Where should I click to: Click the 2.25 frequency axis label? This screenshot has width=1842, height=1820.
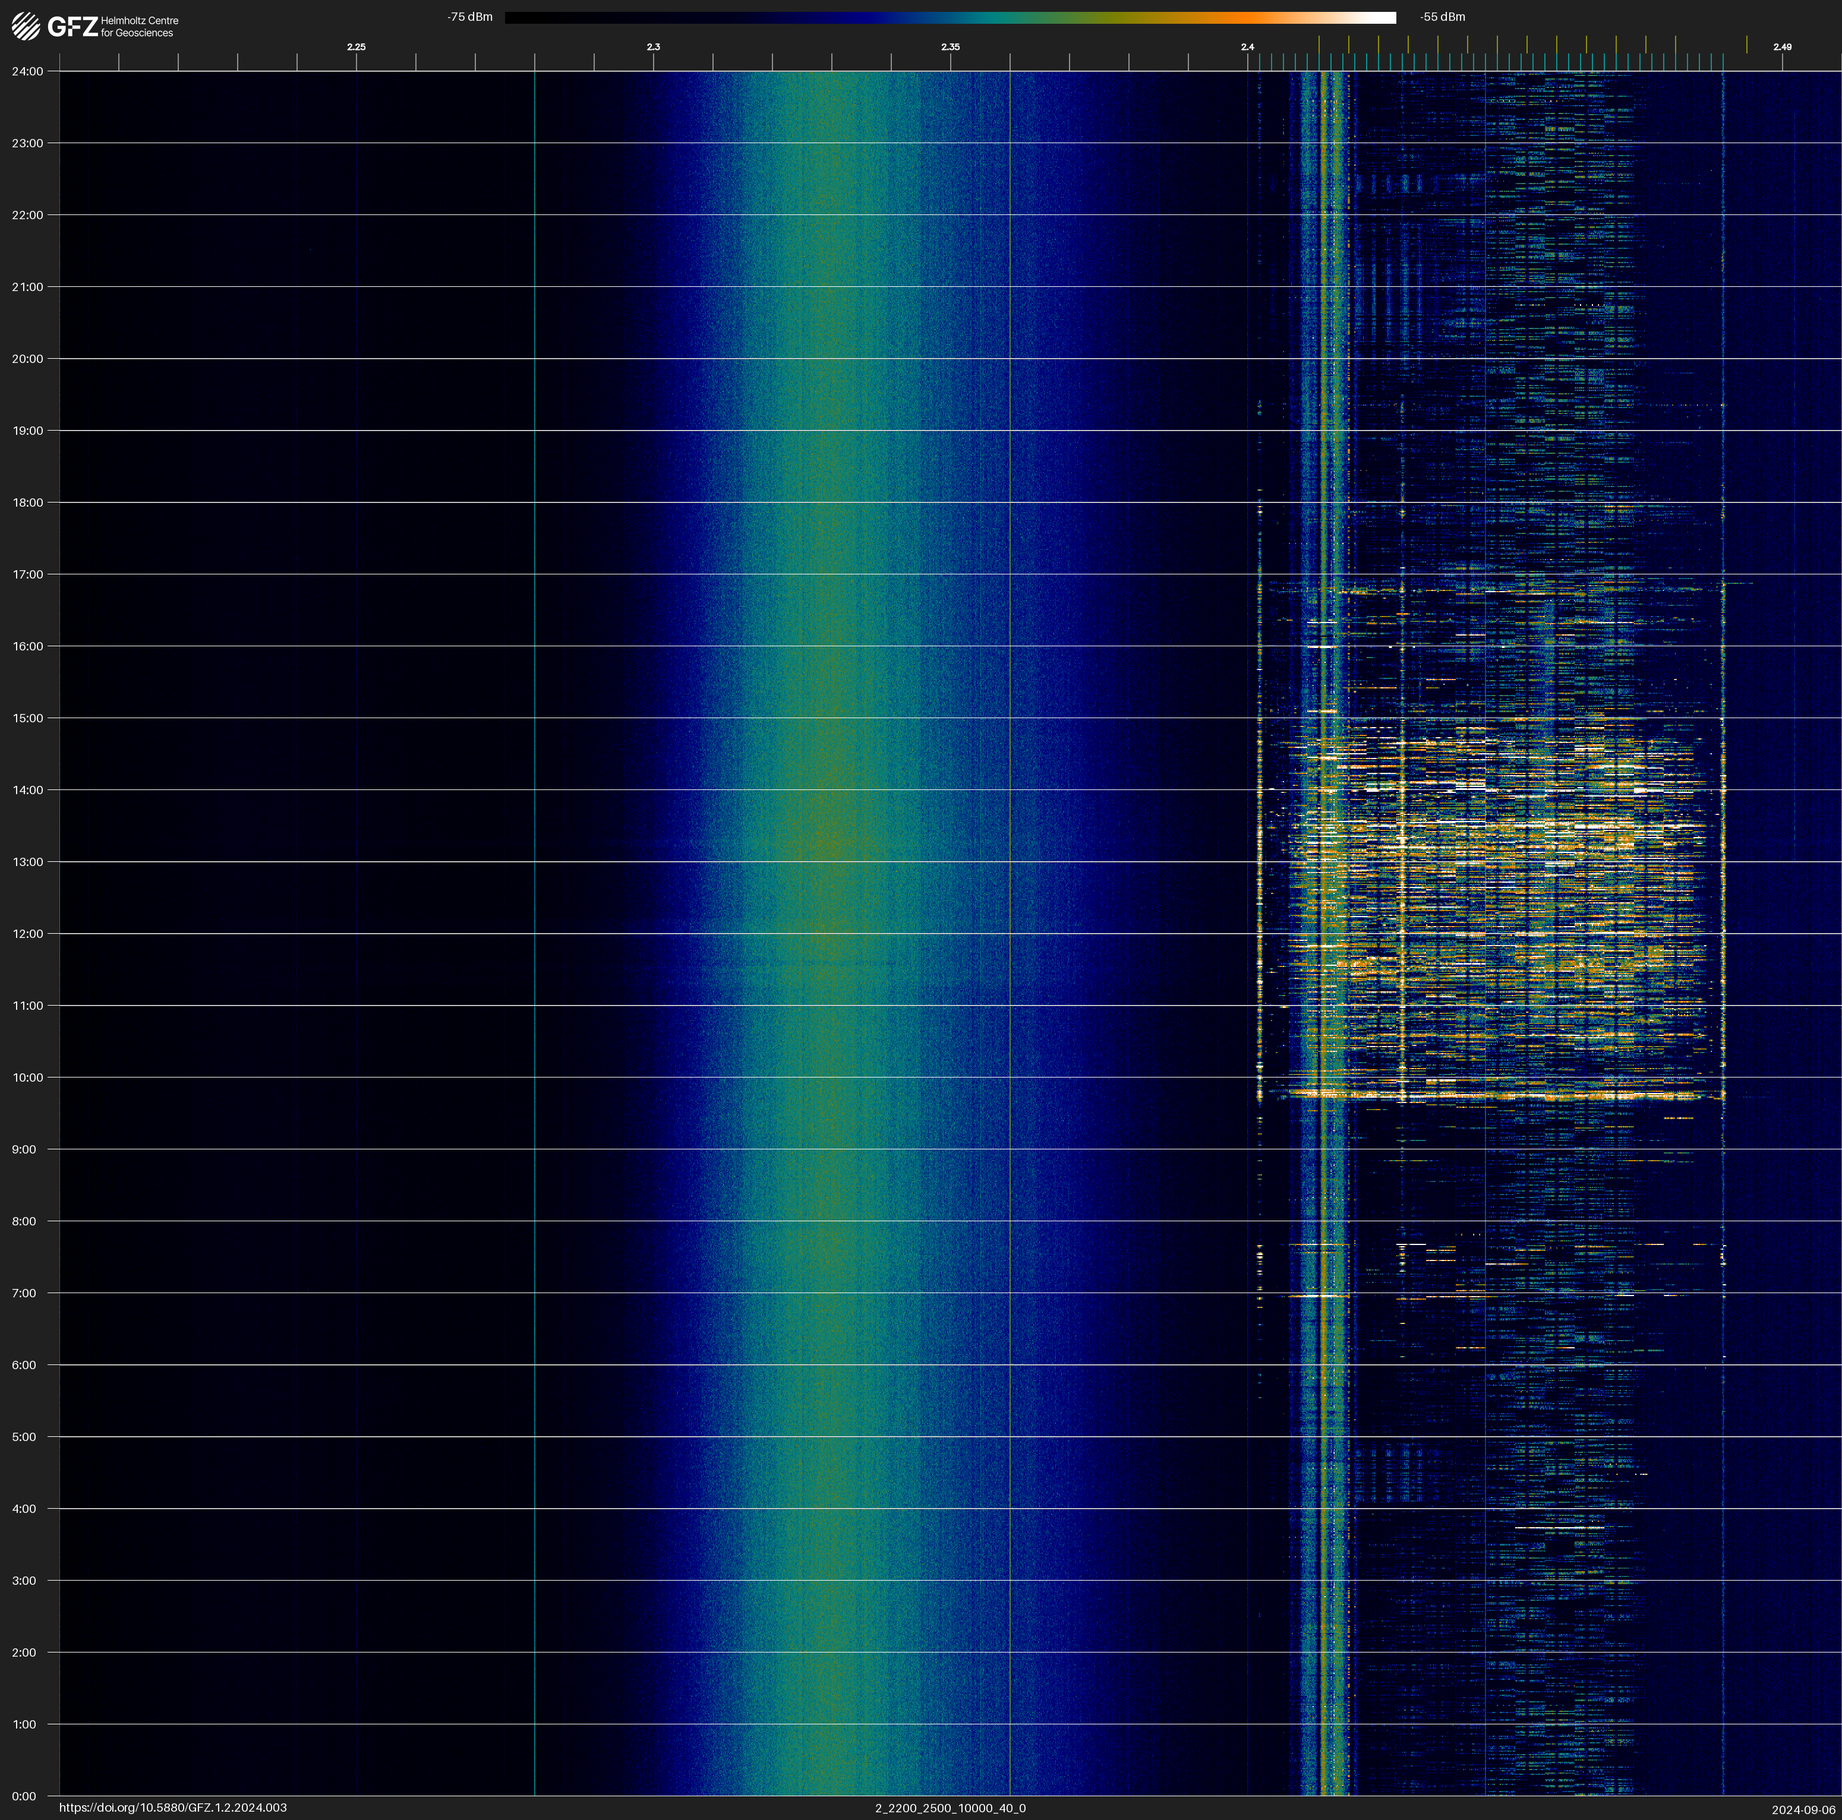point(355,47)
